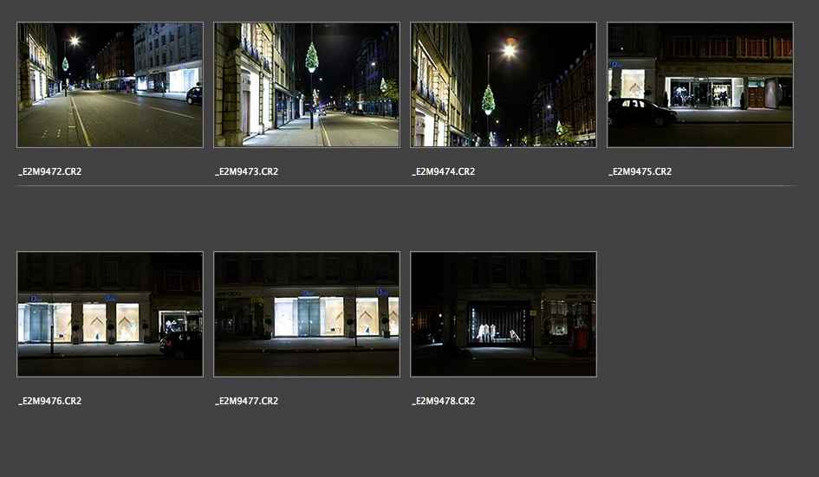The height and width of the screenshot is (477, 819).
Task: Choose the _E2M9476.CR2 storefront thumbnail
Action: pos(110,314)
